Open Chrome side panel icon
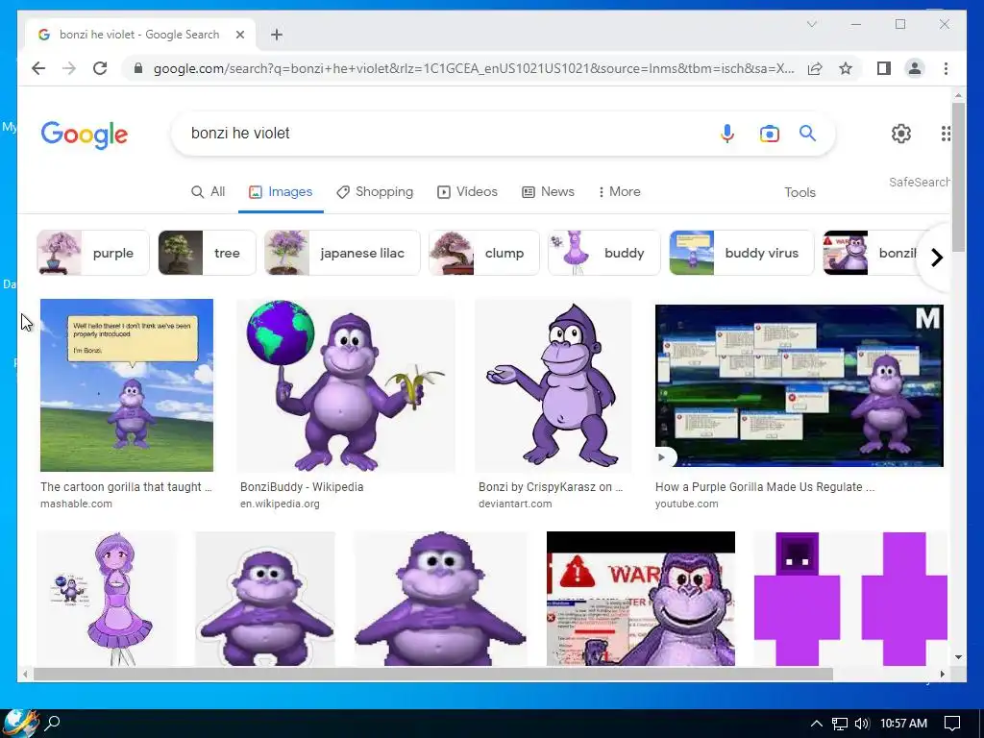The image size is (984, 738). pos(884,68)
